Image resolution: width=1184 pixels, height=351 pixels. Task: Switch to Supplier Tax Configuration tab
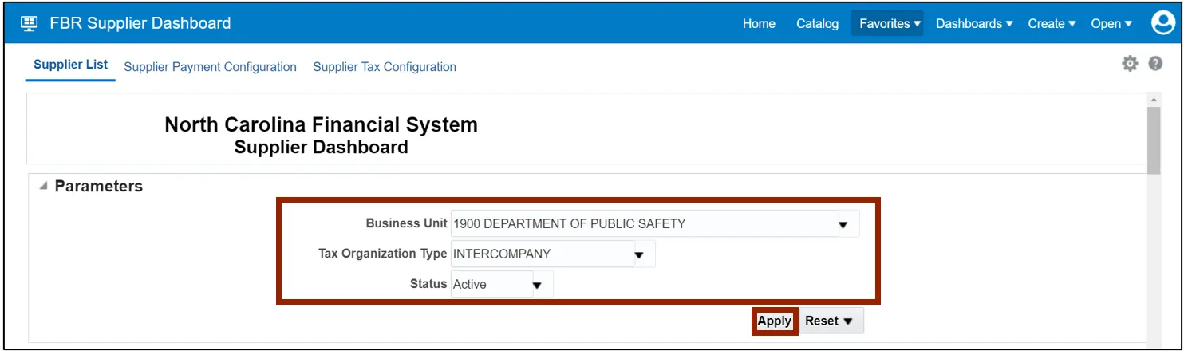[385, 67]
